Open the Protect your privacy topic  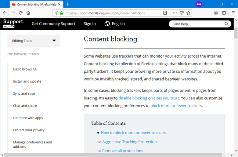click(29, 130)
